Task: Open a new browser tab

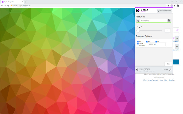Action: click(x=26, y=2)
